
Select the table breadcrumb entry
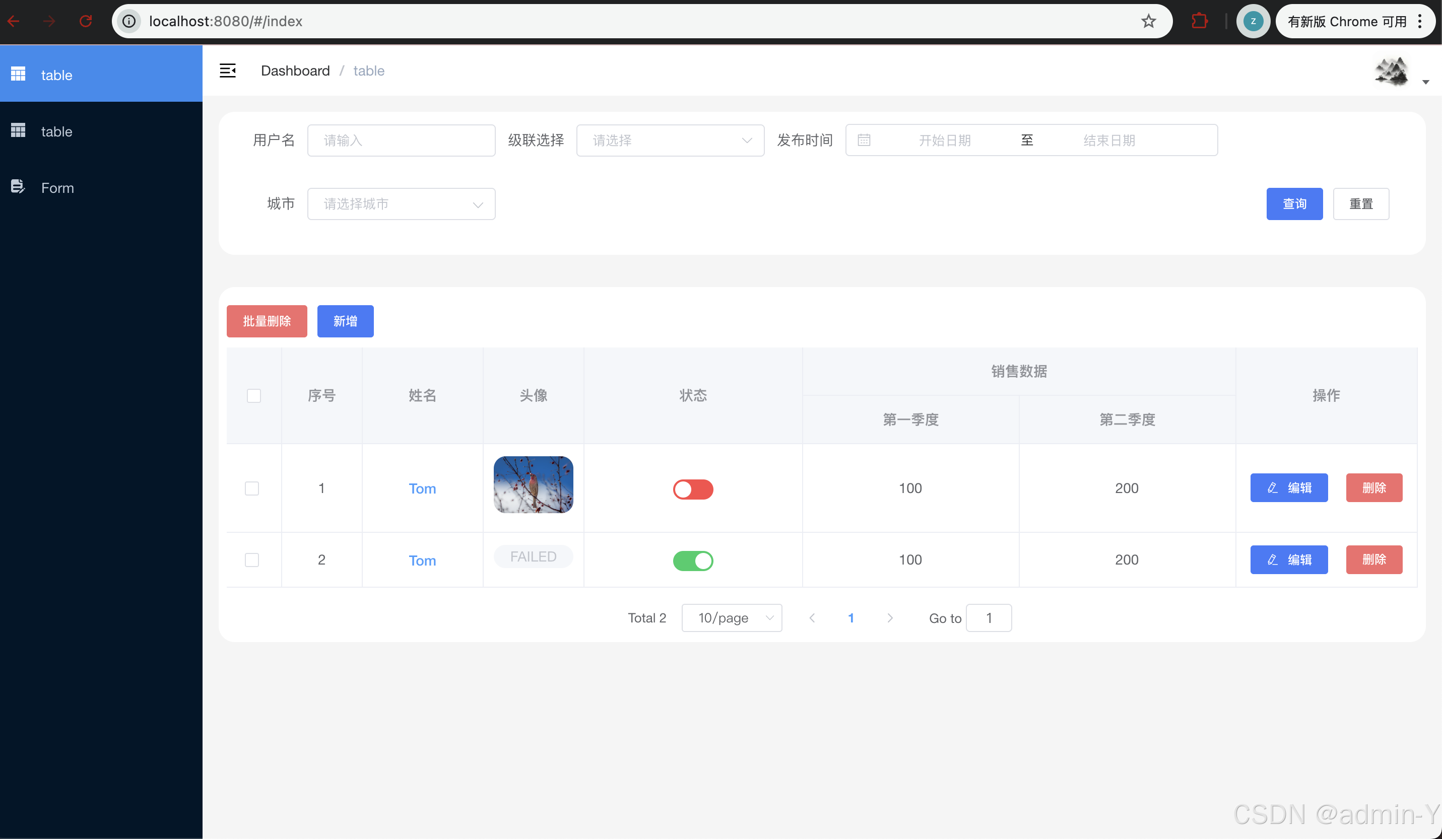368,71
